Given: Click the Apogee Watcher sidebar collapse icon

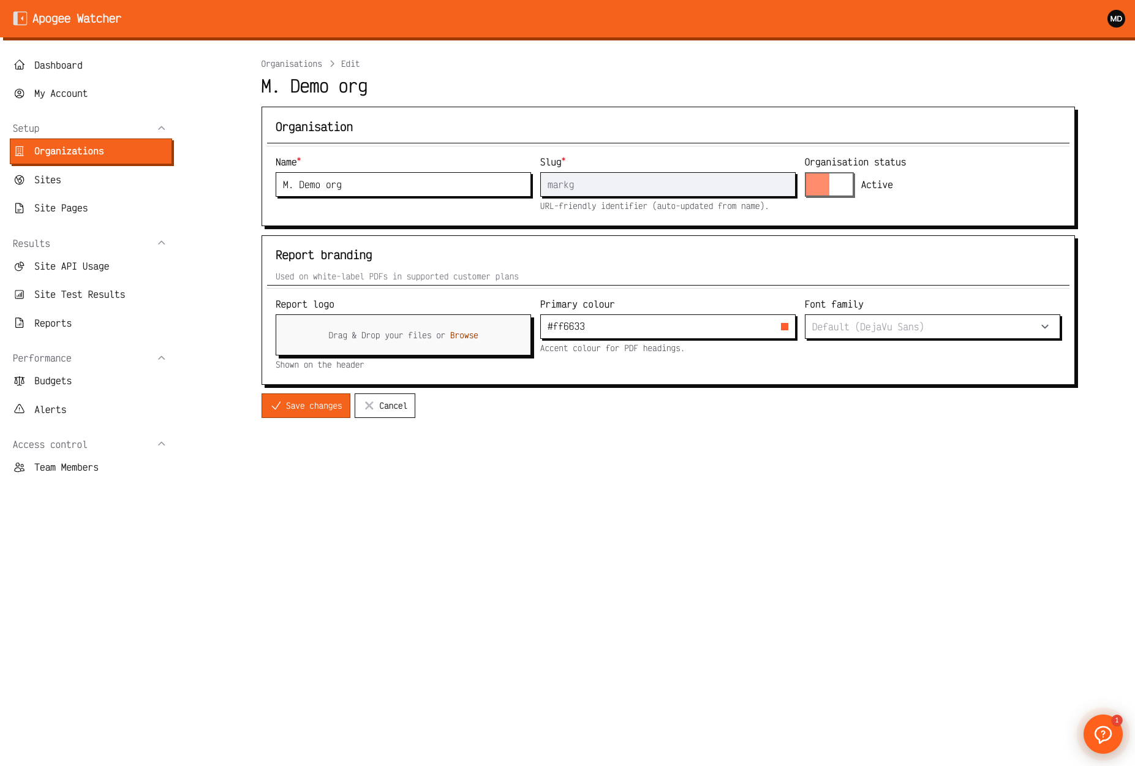Looking at the screenshot, I should [20, 18].
